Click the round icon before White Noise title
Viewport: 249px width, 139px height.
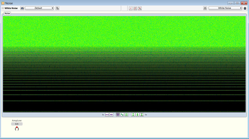(3, 8)
